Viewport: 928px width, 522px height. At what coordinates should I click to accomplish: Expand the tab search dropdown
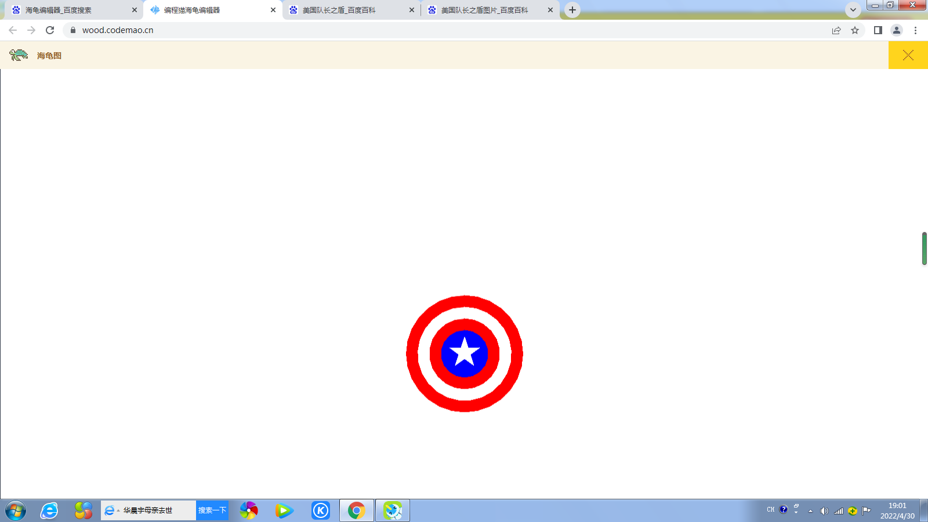coord(853,10)
